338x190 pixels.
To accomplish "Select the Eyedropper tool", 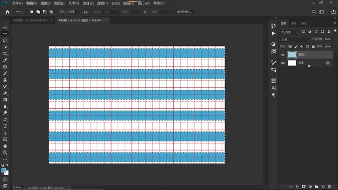I will point(5,60).
